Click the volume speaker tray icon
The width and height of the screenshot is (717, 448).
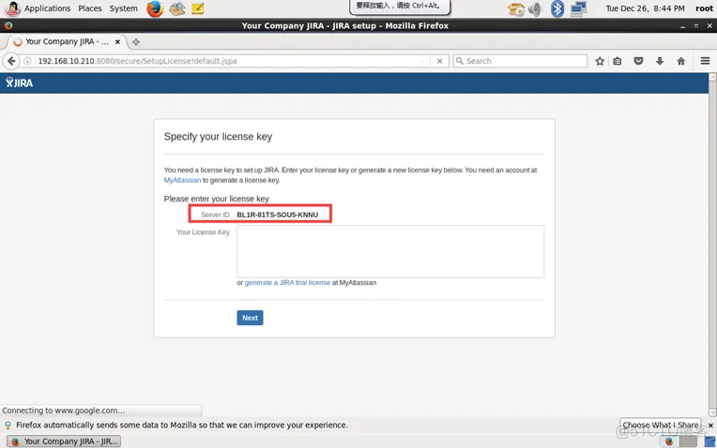coord(535,8)
